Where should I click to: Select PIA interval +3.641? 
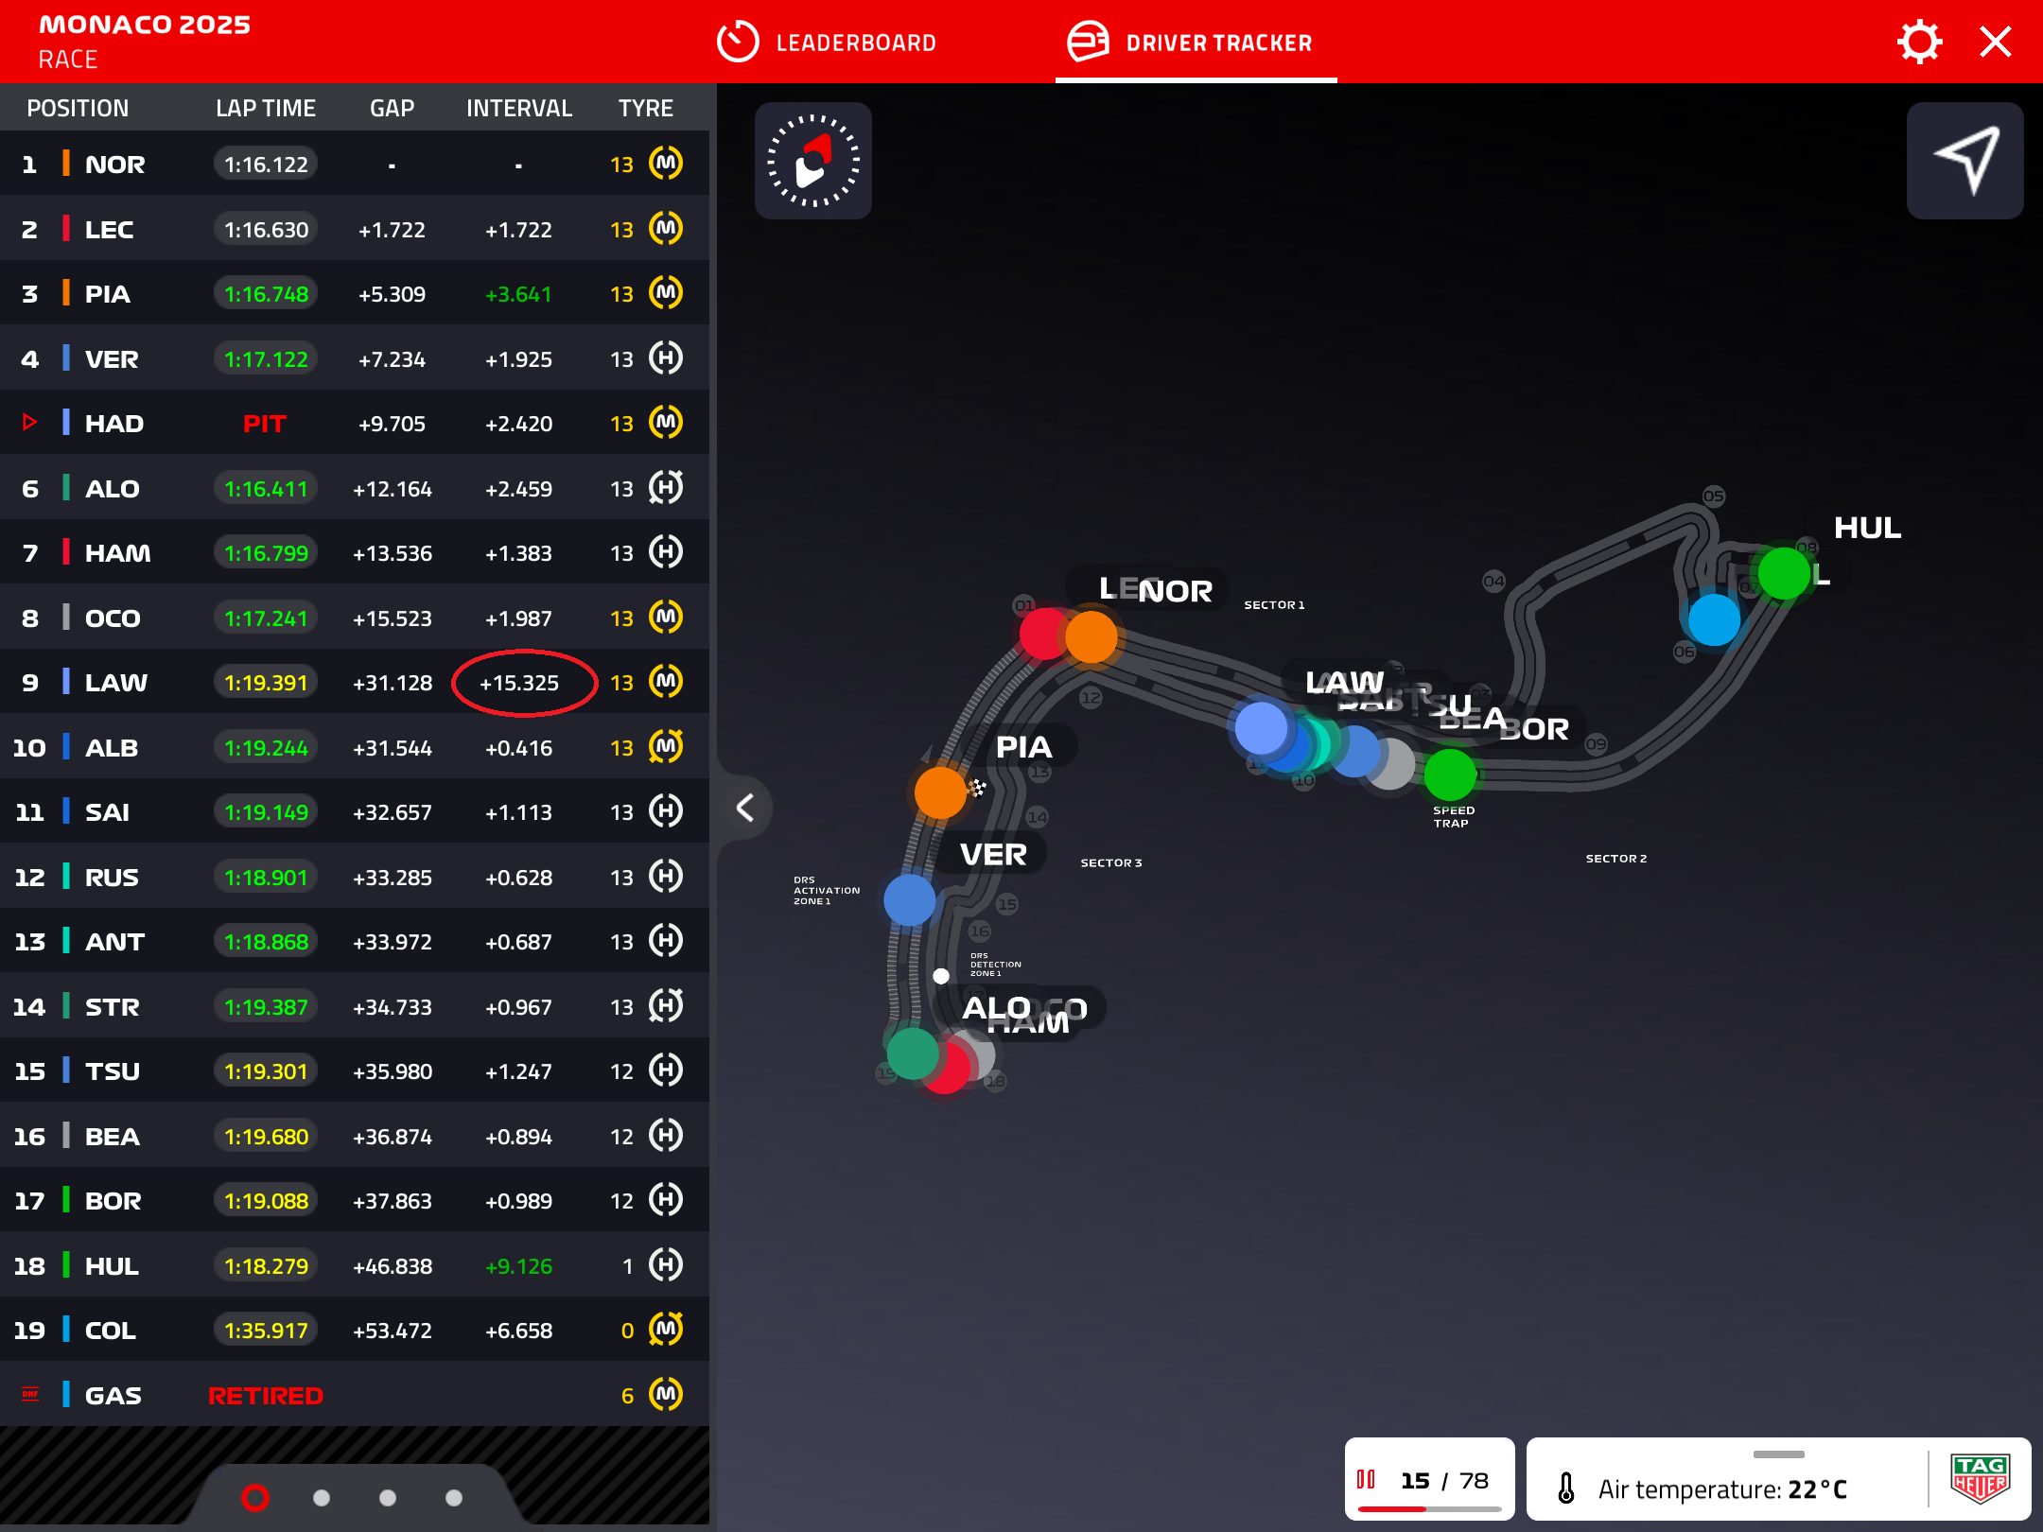518,294
